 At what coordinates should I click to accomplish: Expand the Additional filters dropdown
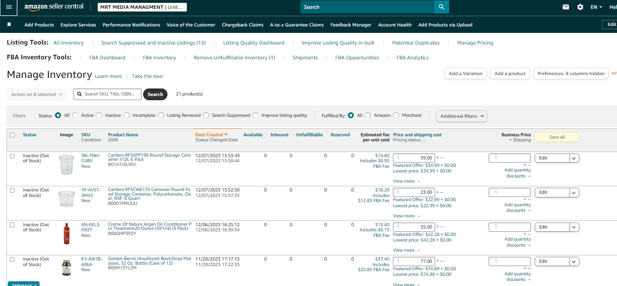pos(461,116)
